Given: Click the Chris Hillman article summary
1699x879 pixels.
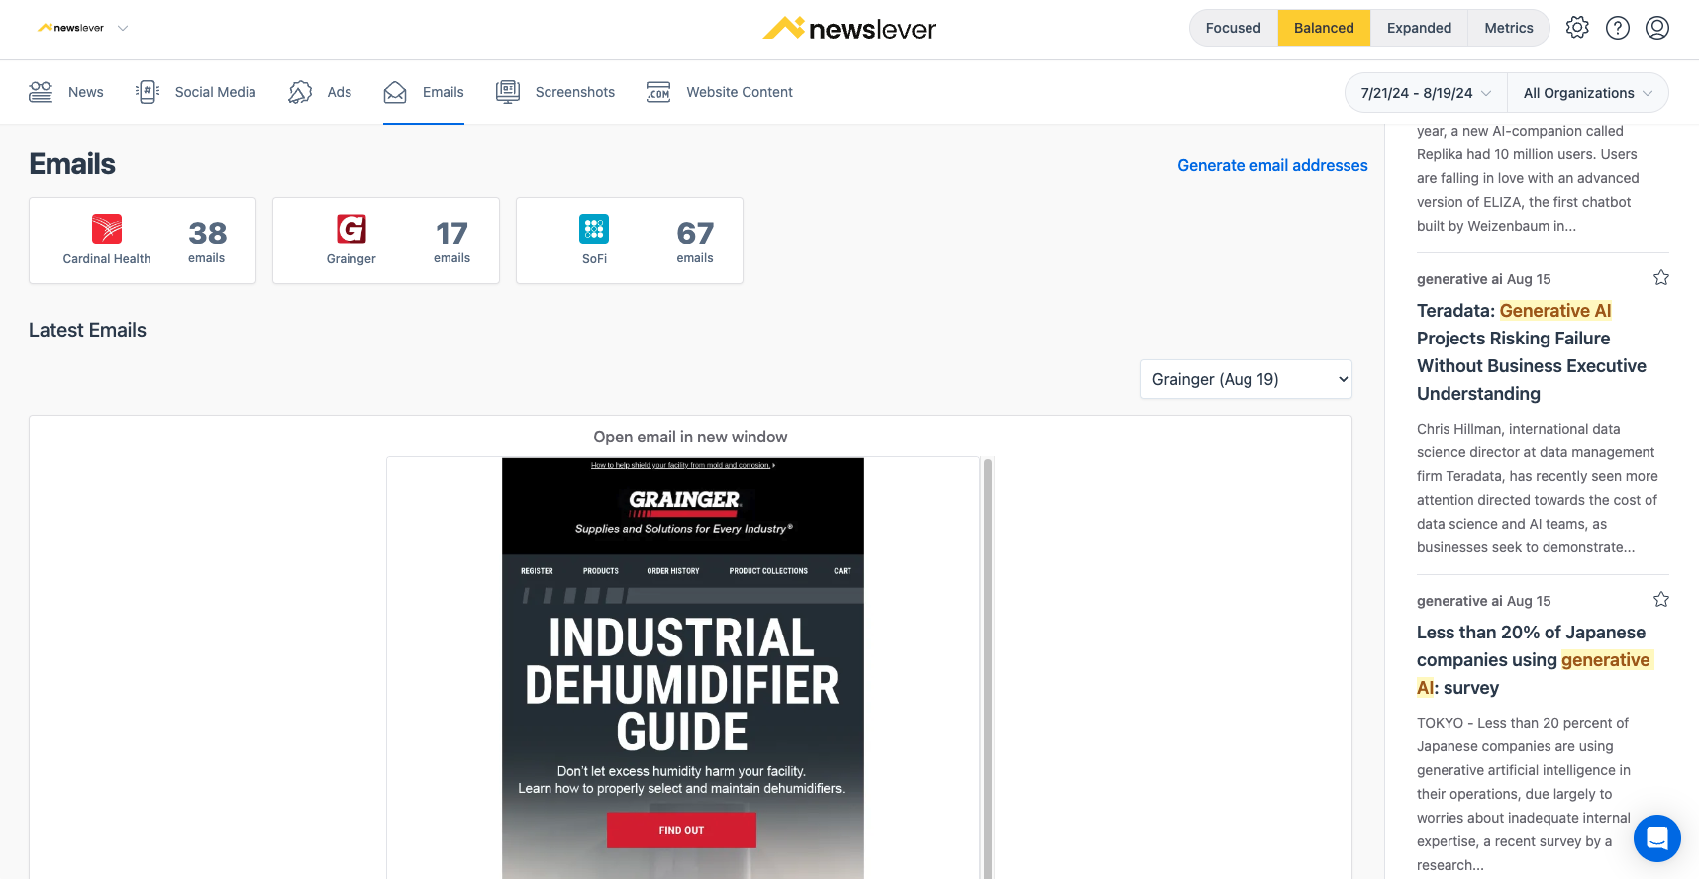Looking at the screenshot, I should pos(1537,488).
